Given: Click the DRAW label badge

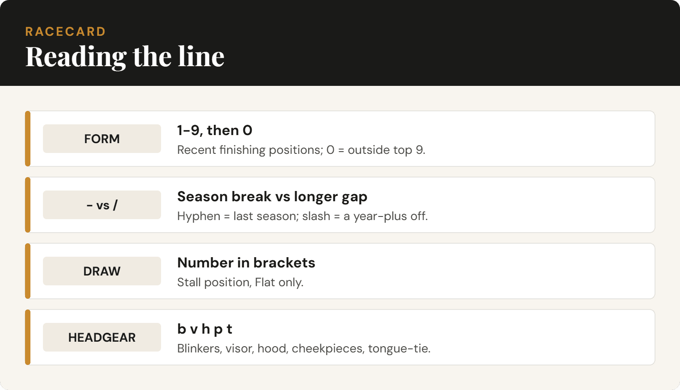Looking at the screenshot, I should 102,271.
